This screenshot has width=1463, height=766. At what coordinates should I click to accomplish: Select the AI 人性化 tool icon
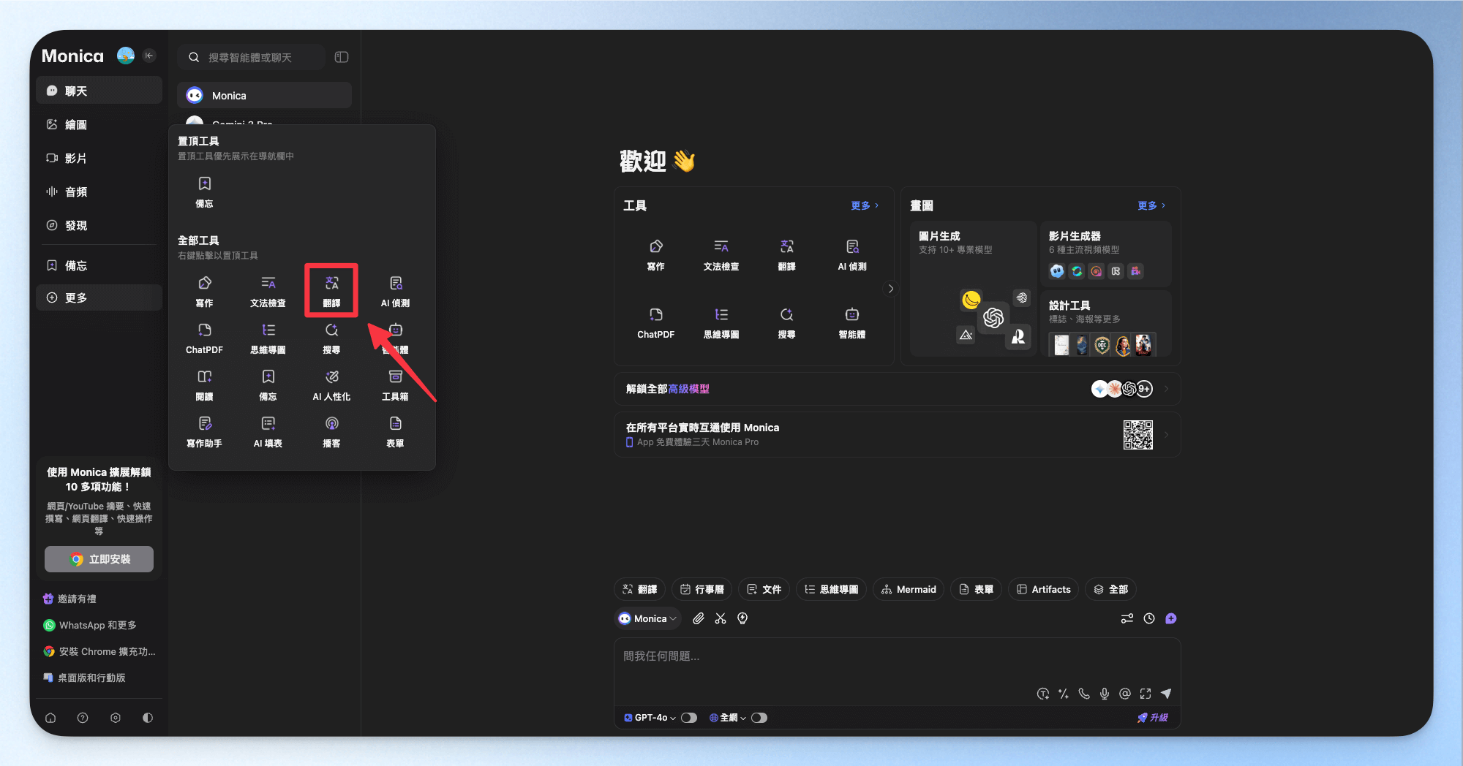pos(331,384)
